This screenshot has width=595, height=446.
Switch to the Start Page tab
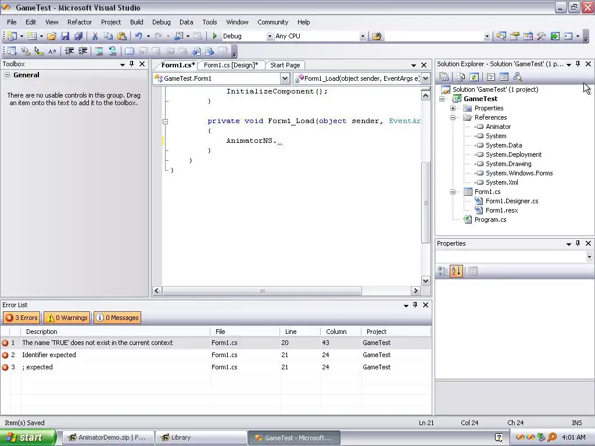(285, 65)
